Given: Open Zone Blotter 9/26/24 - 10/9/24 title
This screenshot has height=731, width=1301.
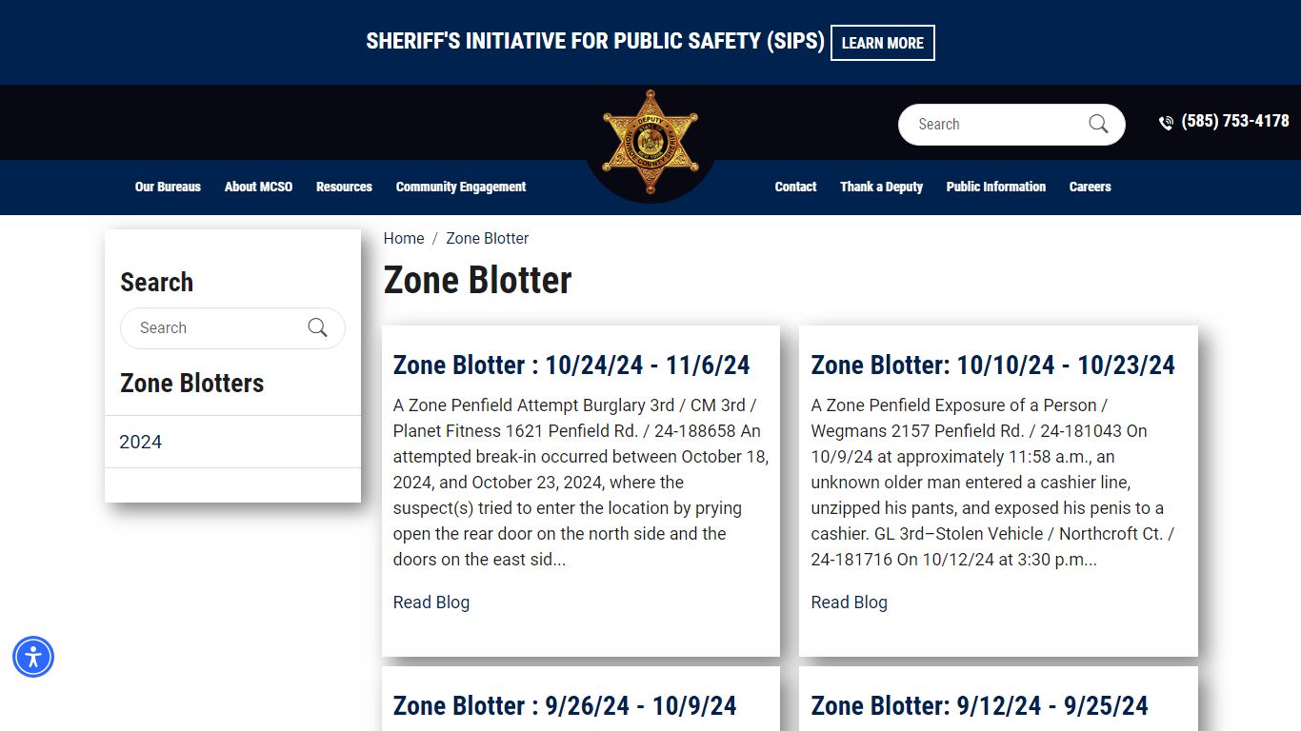Looking at the screenshot, I should coord(565,705).
